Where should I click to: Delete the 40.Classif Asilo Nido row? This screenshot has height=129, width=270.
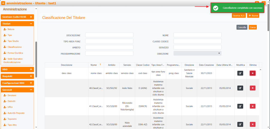tap(253, 88)
